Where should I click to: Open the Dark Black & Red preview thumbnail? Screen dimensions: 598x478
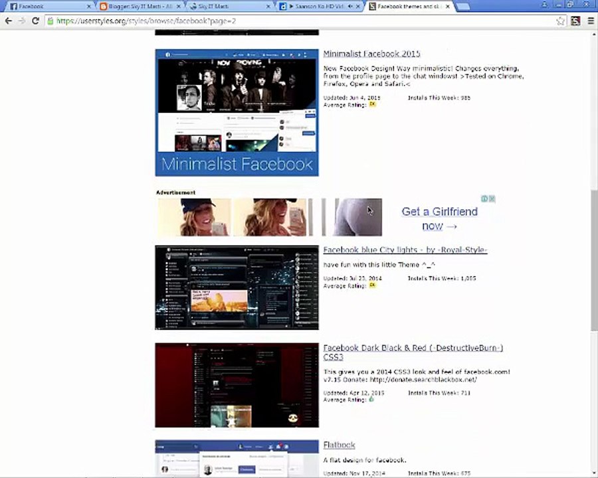point(237,385)
